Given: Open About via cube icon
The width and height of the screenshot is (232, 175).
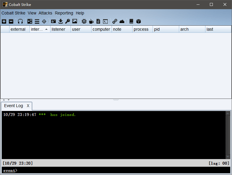Looking at the screenshot, I should (138, 22).
